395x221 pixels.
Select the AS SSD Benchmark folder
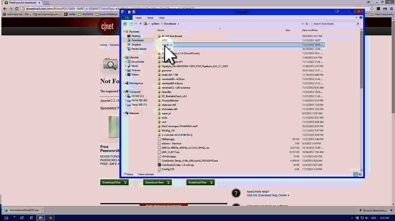172,36
